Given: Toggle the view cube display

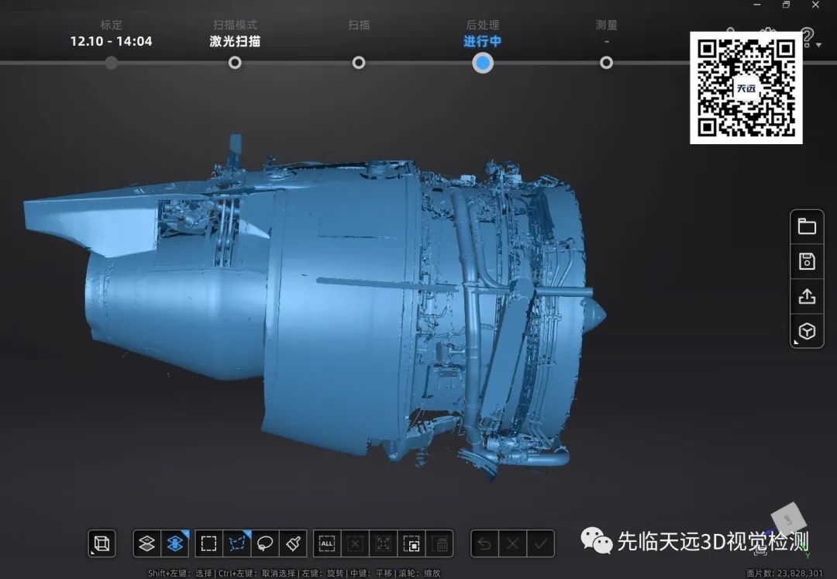Looking at the screenshot, I should click(101, 543).
